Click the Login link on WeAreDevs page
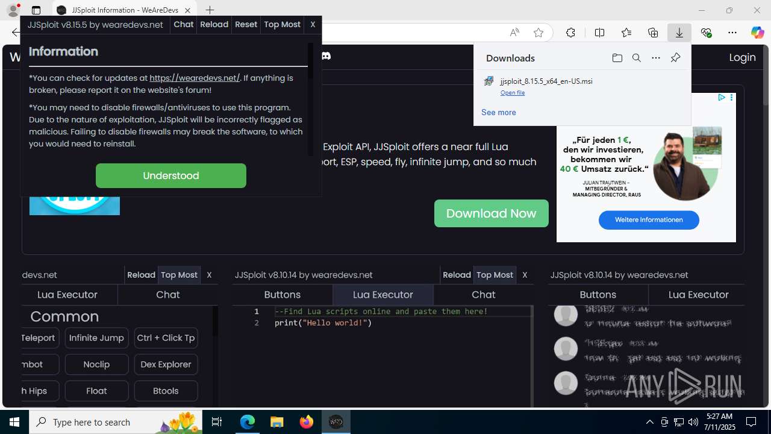Viewport: 771px width, 434px height. click(x=742, y=57)
